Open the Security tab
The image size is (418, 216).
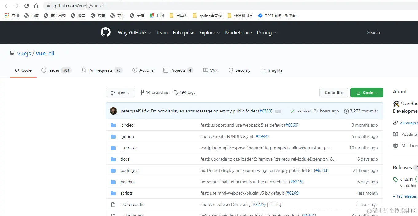pyautogui.click(x=240, y=70)
